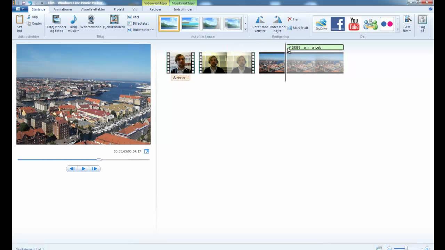445x250 pixels.
Task: Expand the Del sharing gallery
Action: (x=397, y=30)
